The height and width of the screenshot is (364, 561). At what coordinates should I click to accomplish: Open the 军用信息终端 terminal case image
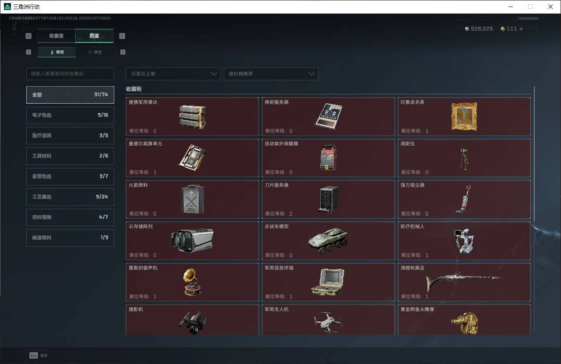click(x=328, y=282)
